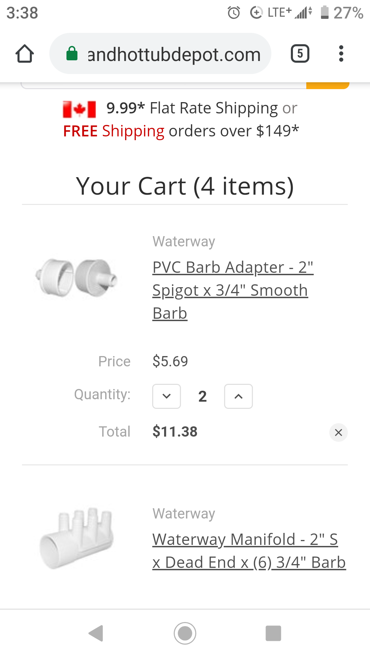Open the Chrome three-dot menu

pyautogui.click(x=341, y=54)
